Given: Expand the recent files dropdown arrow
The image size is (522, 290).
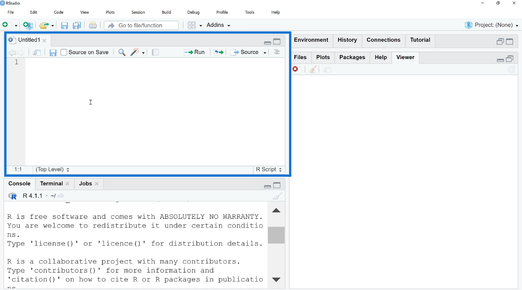Looking at the screenshot, I should pyautogui.click(x=53, y=26).
